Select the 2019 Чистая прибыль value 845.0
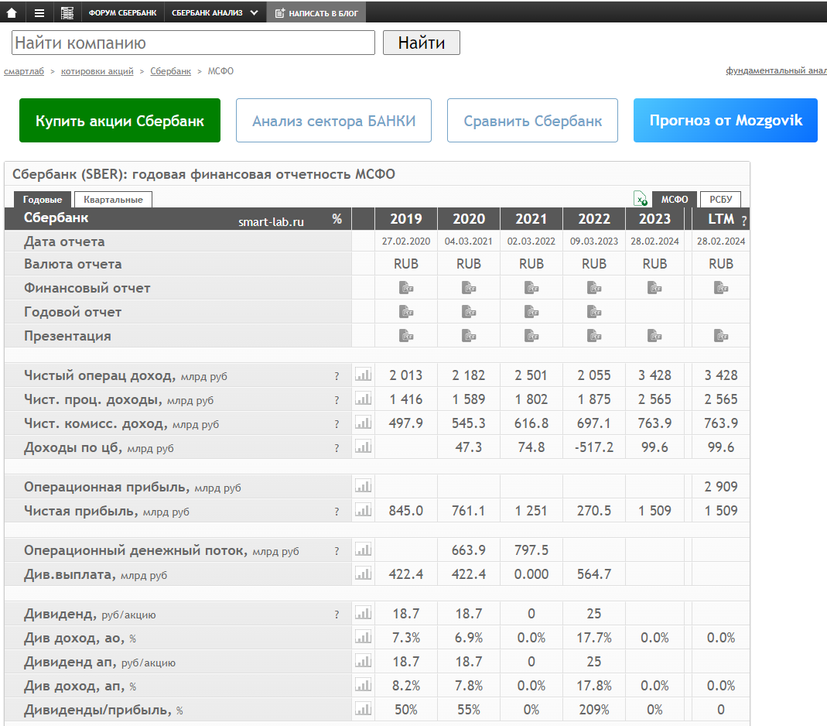 click(406, 511)
